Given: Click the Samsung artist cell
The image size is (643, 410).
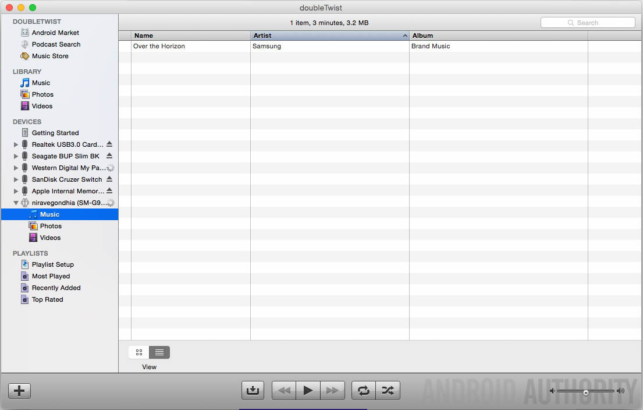Looking at the screenshot, I should coord(267,47).
